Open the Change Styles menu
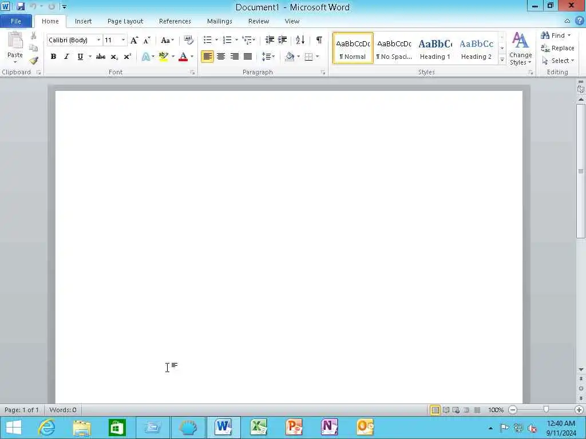The image size is (586, 439). click(520, 49)
